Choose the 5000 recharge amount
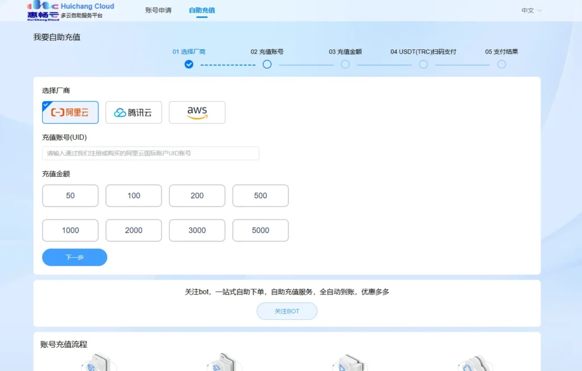This screenshot has height=371, width=582. point(260,231)
